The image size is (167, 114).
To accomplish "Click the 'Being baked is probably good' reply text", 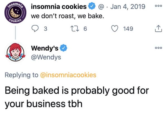I will click(77, 97).
